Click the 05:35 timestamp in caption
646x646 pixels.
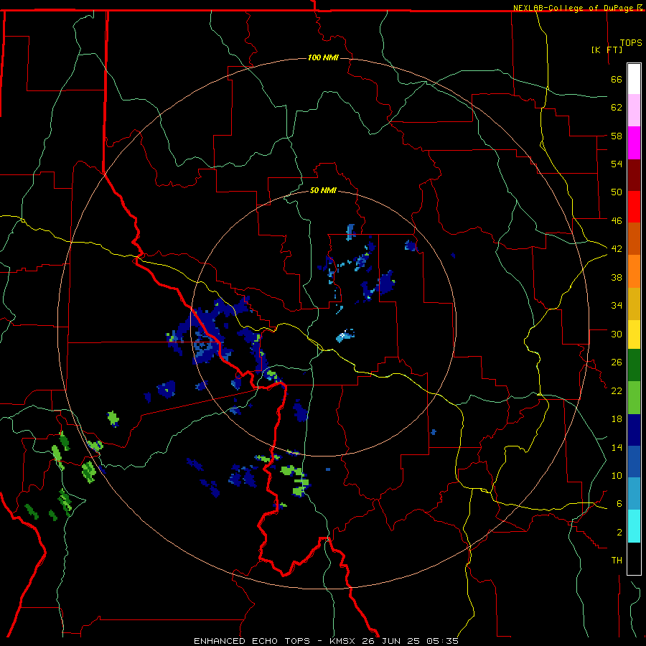(442, 641)
